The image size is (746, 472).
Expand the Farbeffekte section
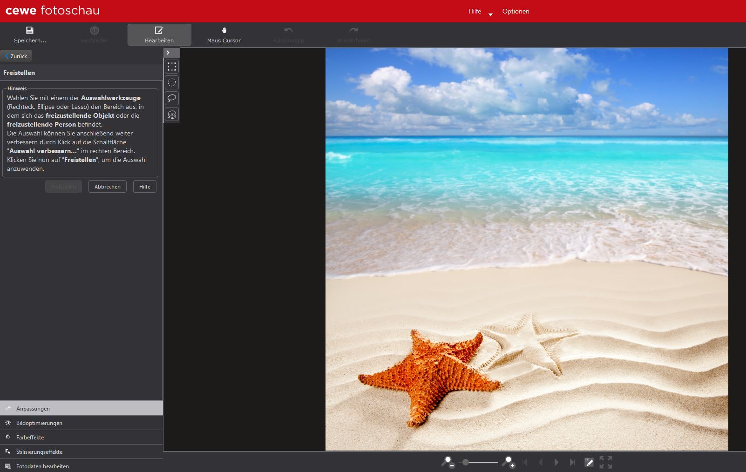(x=30, y=438)
